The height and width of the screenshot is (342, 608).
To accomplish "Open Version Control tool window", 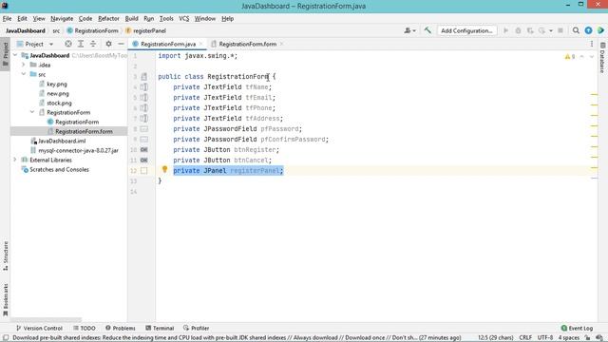I will tap(39, 328).
